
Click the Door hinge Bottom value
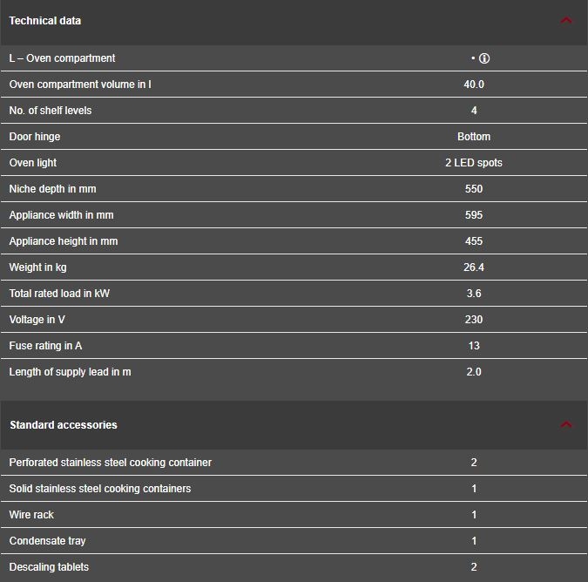pos(474,137)
